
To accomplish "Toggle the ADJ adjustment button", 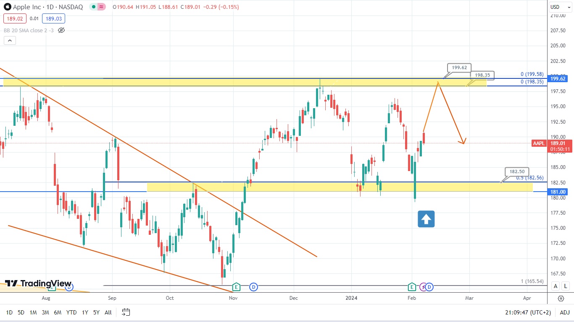I will pos(565,312).
